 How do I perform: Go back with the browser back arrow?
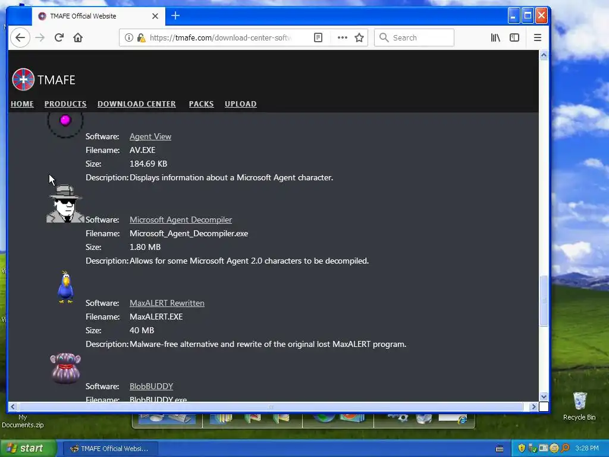(20, 37)
